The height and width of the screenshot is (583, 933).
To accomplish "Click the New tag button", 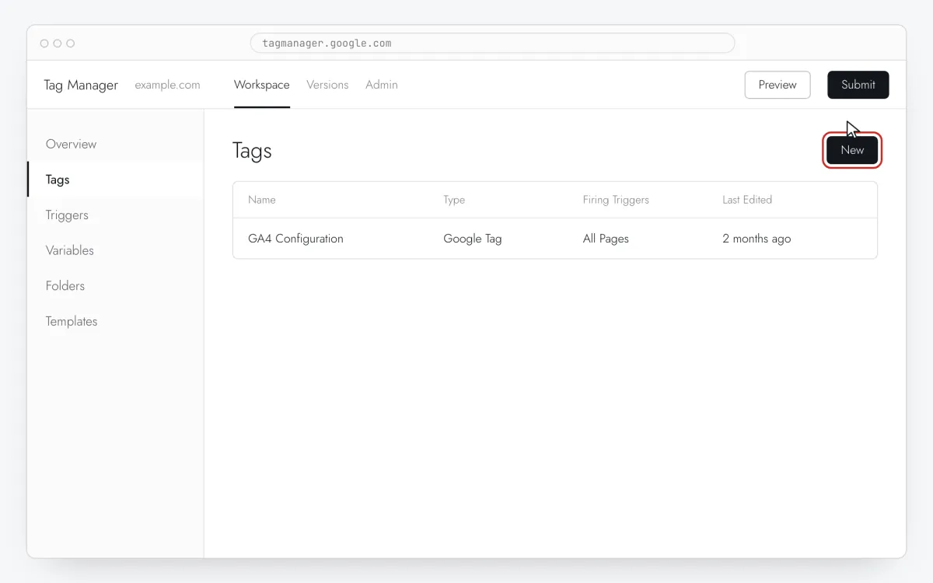I will pos(852,150).
